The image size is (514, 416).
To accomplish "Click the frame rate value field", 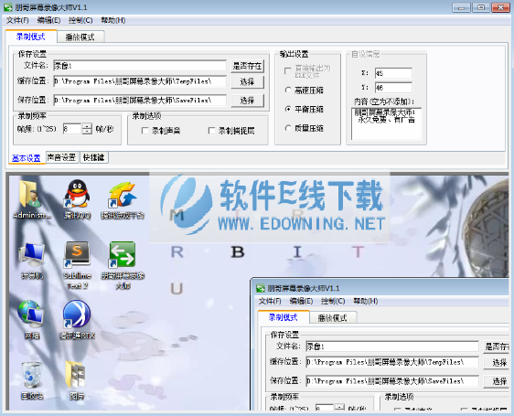I will pos(72,129).
